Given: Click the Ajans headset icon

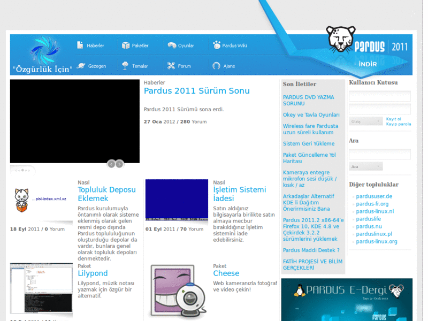Looking at the screenshot, I should pos(216,66).
